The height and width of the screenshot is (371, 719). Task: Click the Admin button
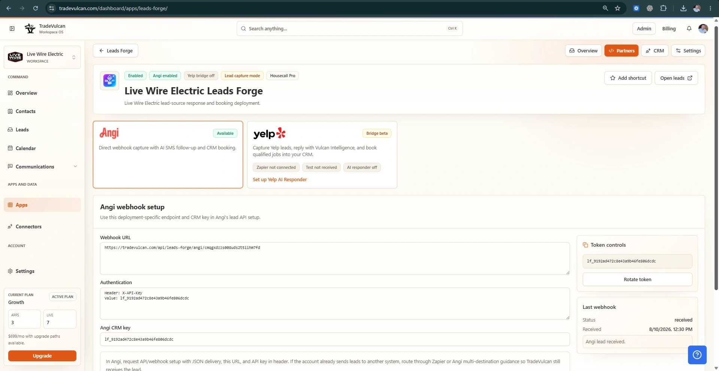click(x=644, y=28)
